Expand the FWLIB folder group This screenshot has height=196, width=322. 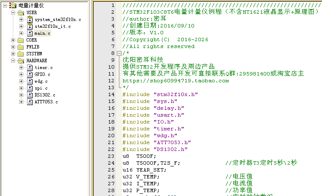coord(13,47)
